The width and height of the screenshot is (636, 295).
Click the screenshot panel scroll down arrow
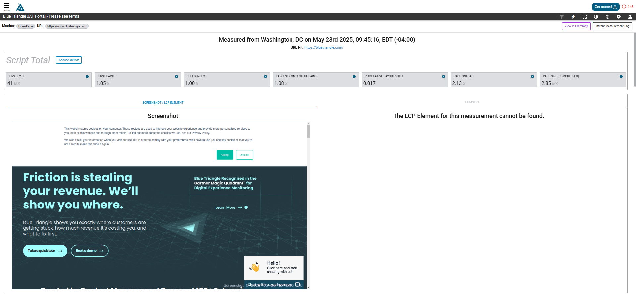coord(309,287)
